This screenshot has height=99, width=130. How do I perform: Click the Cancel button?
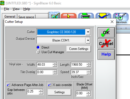pyautogui.click(x=106, y=44)
